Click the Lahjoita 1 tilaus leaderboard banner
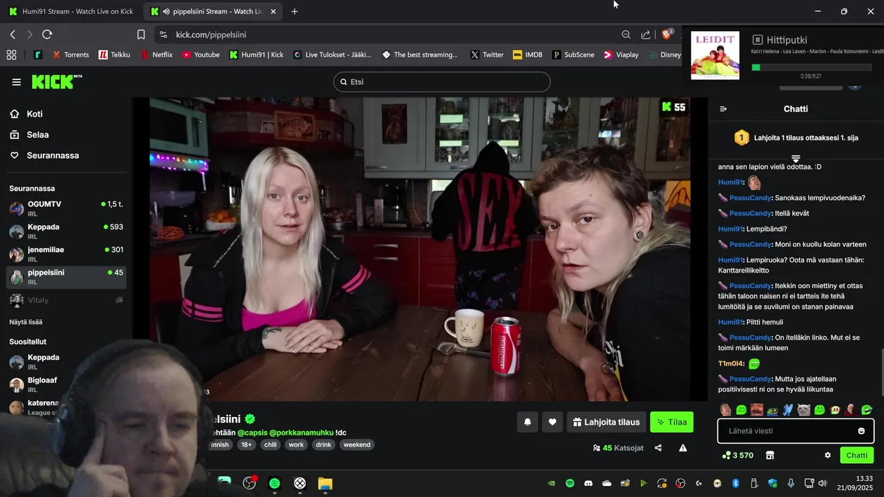 796,138
